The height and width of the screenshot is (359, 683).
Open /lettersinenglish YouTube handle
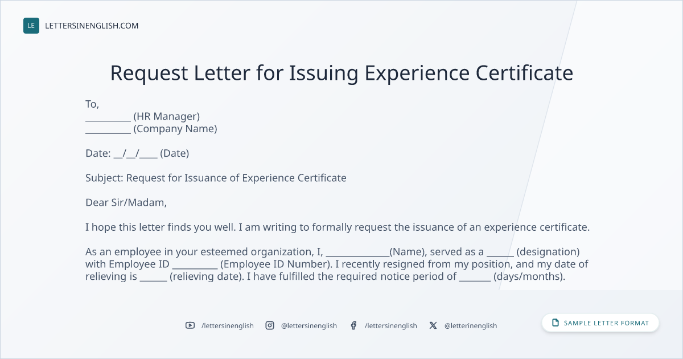point(228,325)
